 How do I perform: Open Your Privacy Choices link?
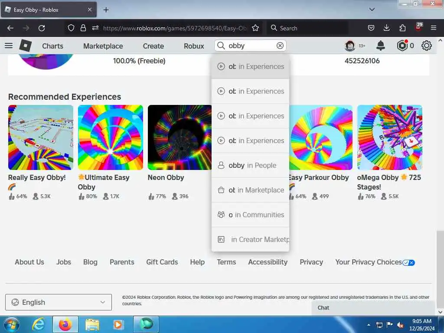tap(375, 262)
